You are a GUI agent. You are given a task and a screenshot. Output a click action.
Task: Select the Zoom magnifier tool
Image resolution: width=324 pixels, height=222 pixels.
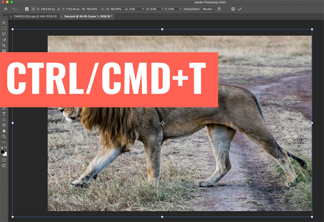coord(4,136)
